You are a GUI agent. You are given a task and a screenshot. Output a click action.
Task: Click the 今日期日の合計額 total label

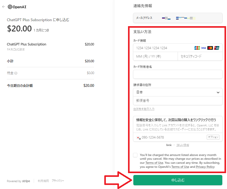(20, 86)
